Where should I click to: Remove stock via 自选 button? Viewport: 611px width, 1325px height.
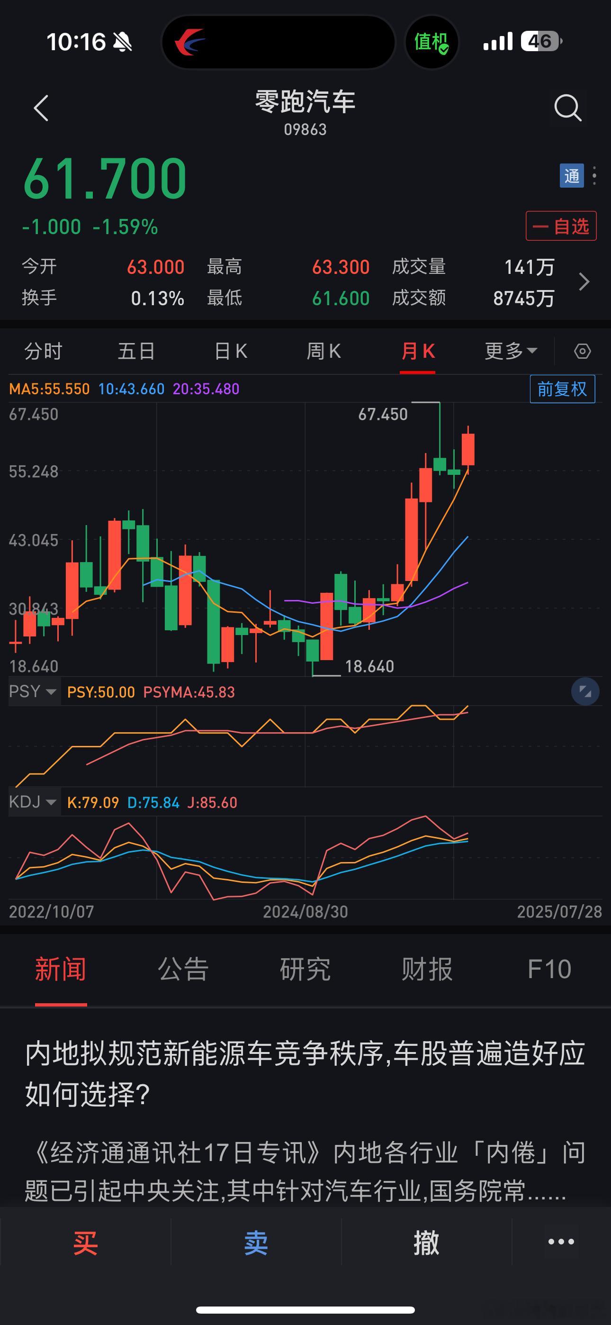[x=561, y=226]
